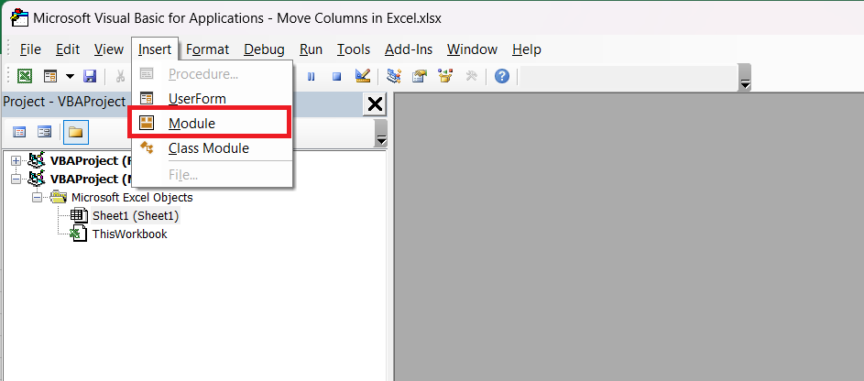Open the Run menu
This screenshot has width=864, height=381.
pos(311,49)
